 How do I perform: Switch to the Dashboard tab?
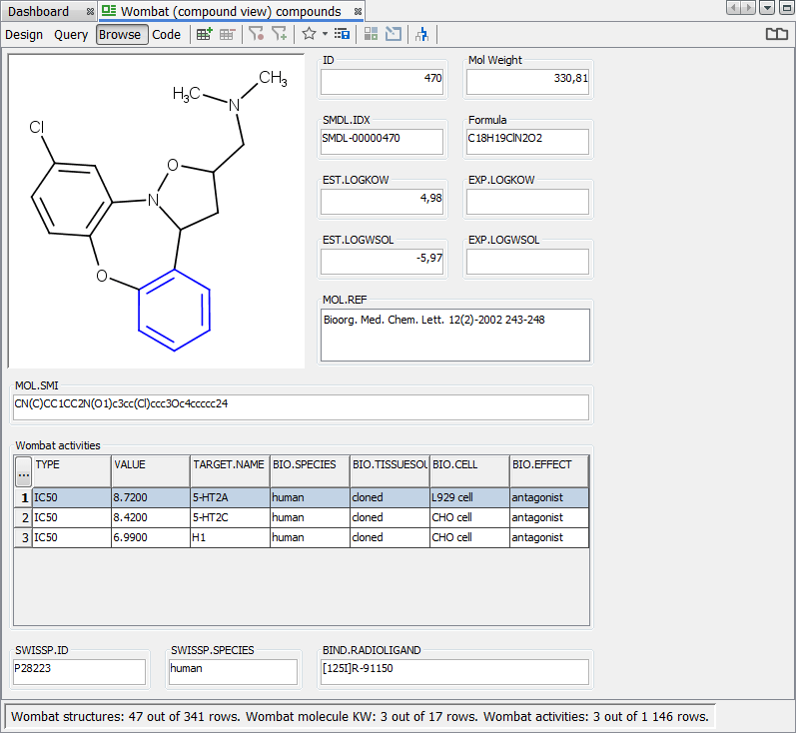[x=39, y=11]
